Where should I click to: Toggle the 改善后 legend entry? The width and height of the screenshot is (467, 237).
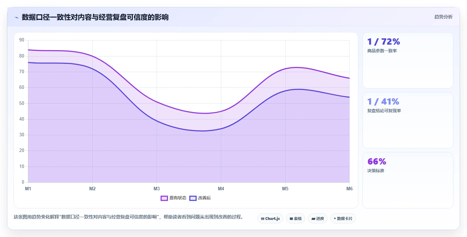[x=200, y=198]
